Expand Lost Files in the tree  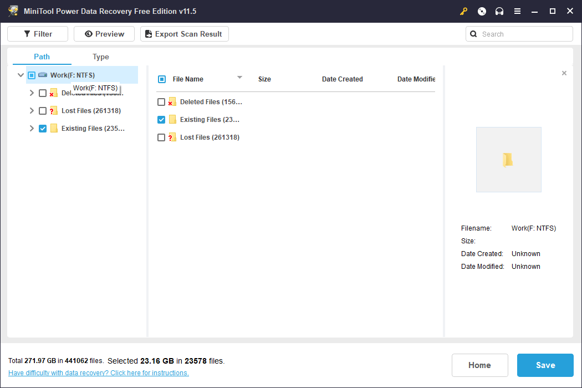pos(32,110)
